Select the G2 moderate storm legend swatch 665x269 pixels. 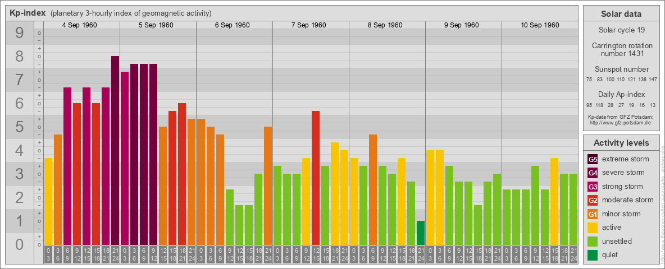coord(593,200)
